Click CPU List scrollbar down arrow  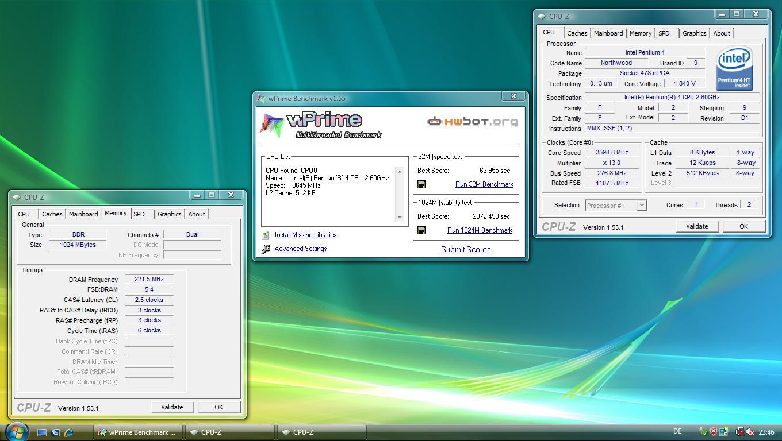tap(400, 217)
